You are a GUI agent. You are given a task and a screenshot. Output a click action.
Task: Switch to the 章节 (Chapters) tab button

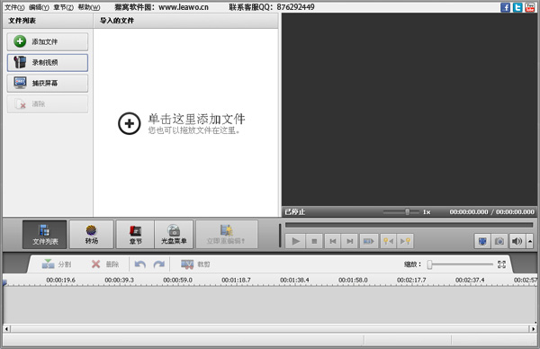tap(135, 235)
